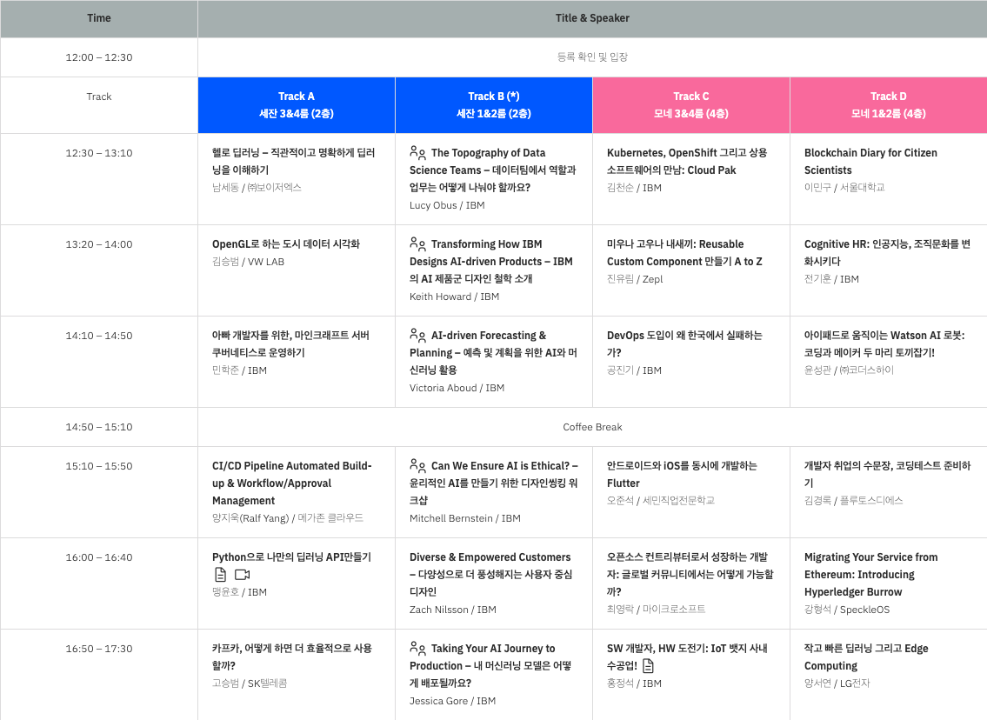
Task: Open Blockchain Diary for Citizen Scientists session
Action: click(x=870, y=161)
